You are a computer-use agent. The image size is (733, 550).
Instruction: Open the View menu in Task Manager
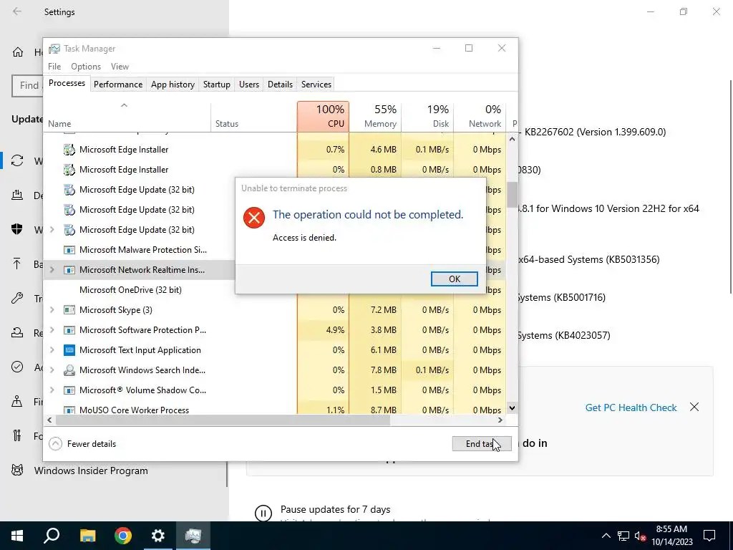point(120,67)
